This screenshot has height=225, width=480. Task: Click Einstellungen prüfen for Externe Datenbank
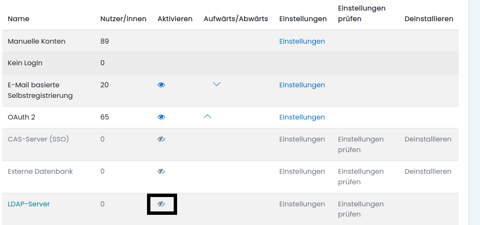point(361,176)
